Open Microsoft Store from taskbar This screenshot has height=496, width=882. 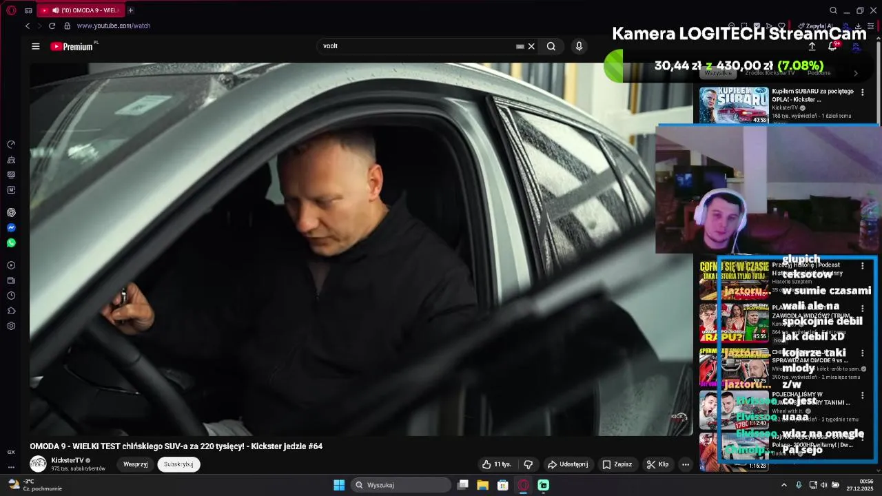[503, 485]
